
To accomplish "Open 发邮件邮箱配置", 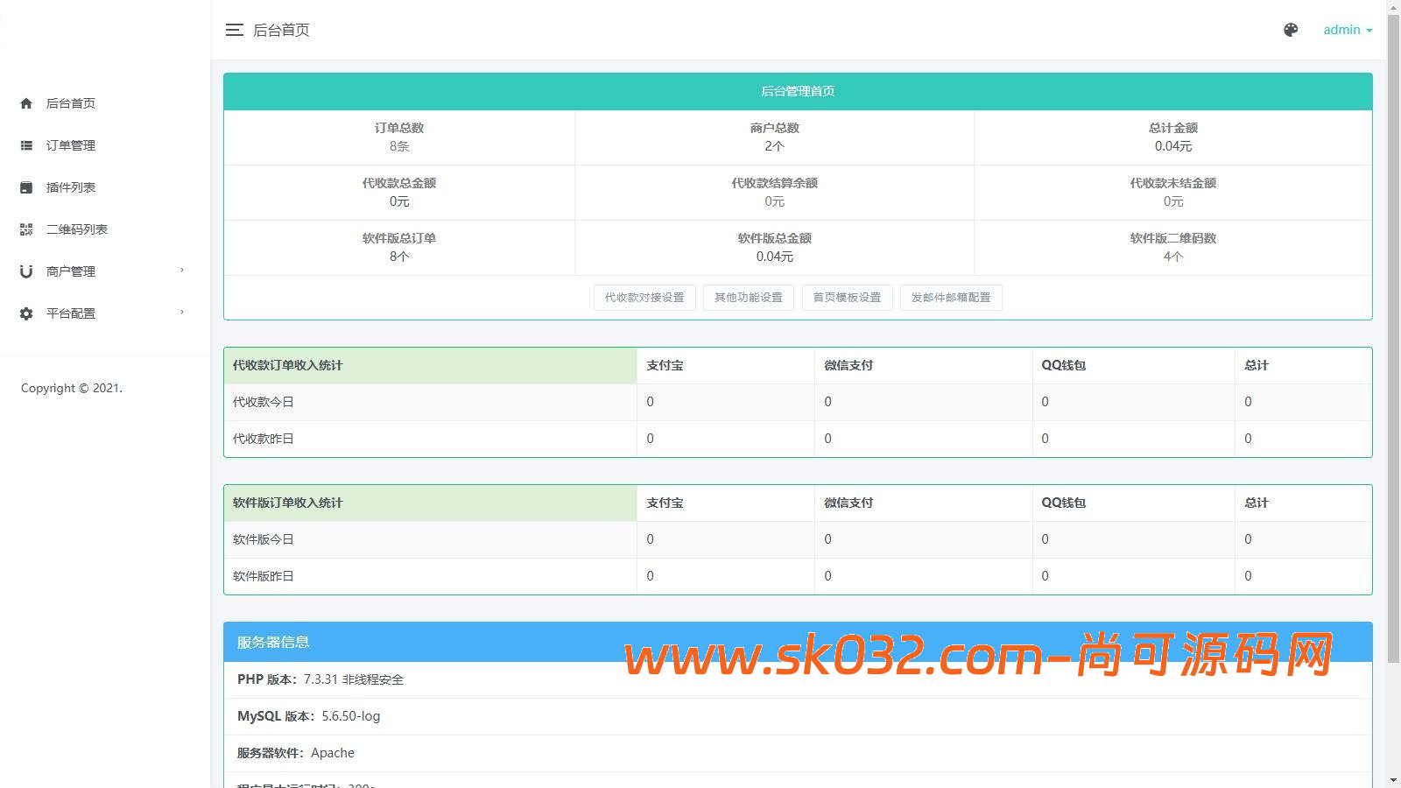I will [x=951, y=298].
